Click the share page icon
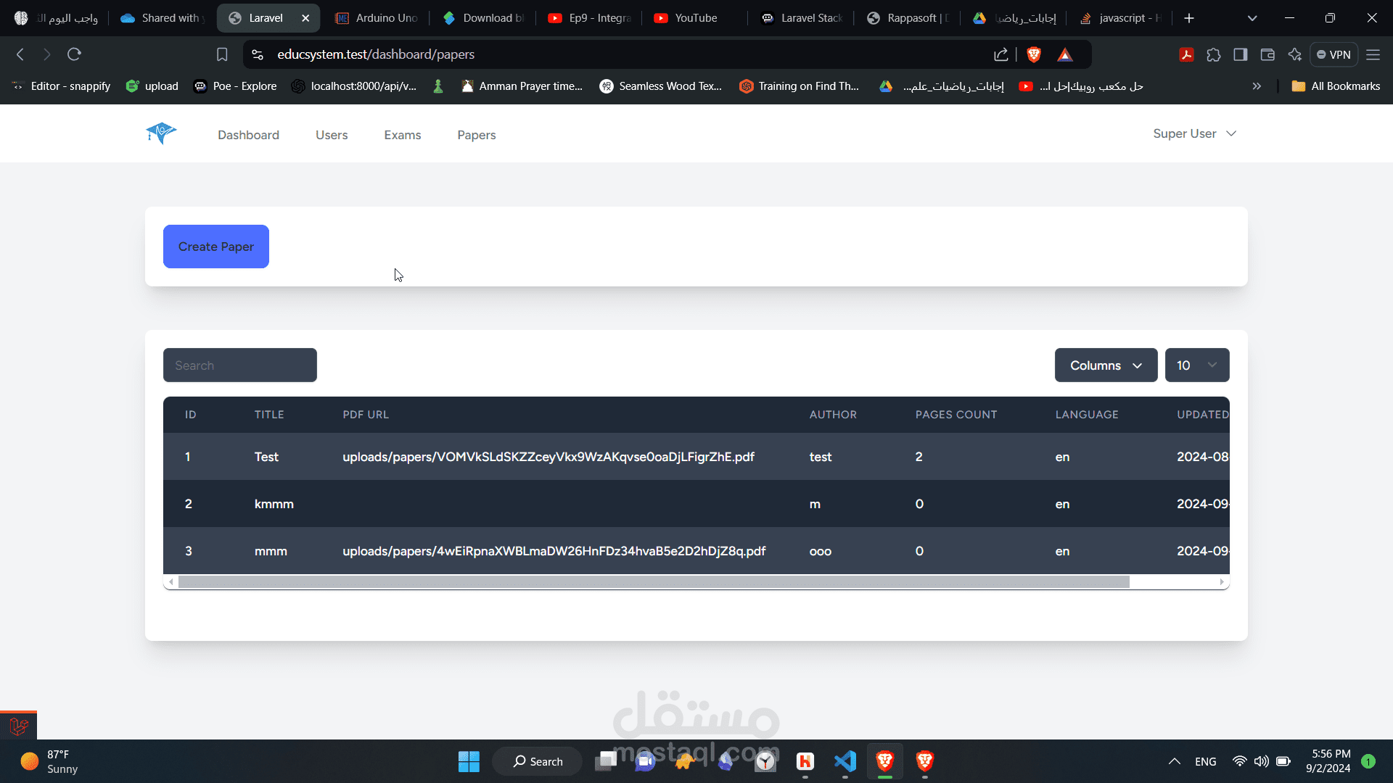1393x783 pixels. 1001,54
